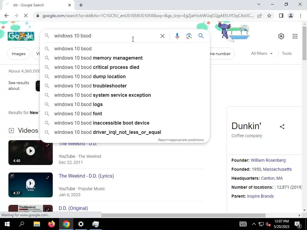
Task: Open Canton, MA headquarters link
Action: (x=272, y=178)
